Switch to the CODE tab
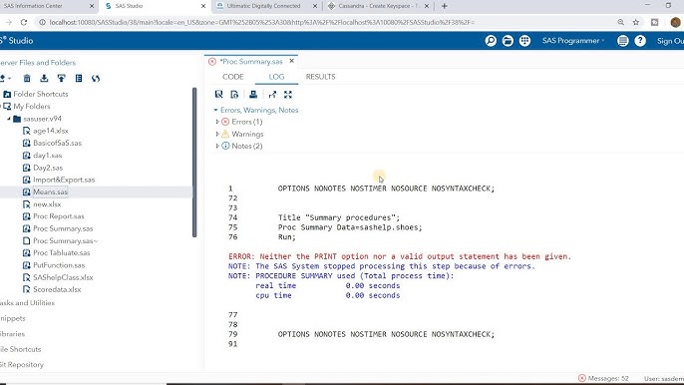The height and width of the screenshot is (385, 684). coord(233,77)
